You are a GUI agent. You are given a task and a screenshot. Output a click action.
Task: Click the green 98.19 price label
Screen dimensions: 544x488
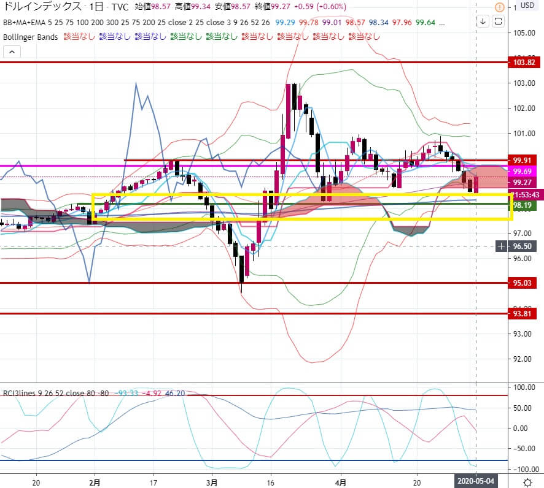(x=522, y=205)
